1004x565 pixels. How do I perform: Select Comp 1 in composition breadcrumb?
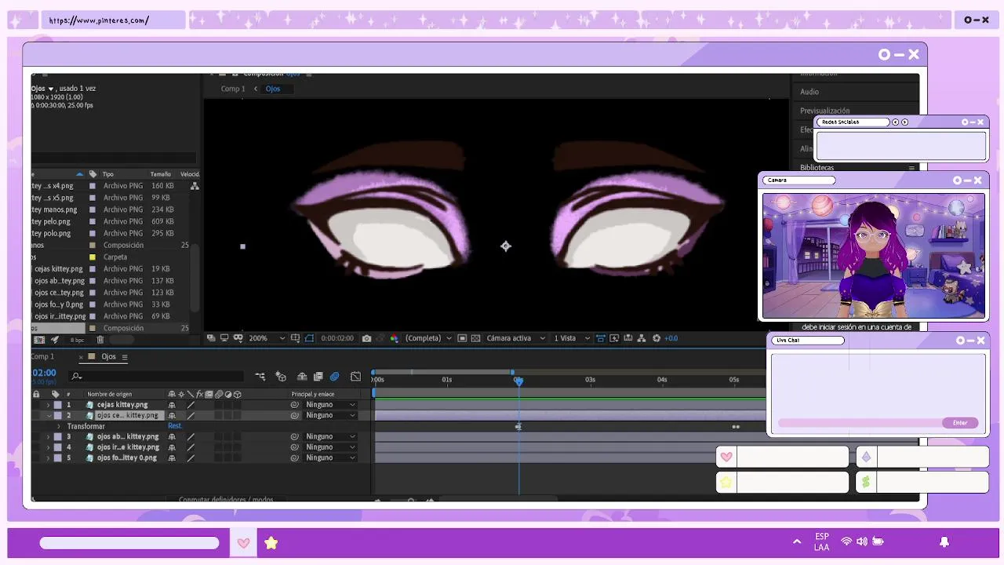click(x=232, y=89)
